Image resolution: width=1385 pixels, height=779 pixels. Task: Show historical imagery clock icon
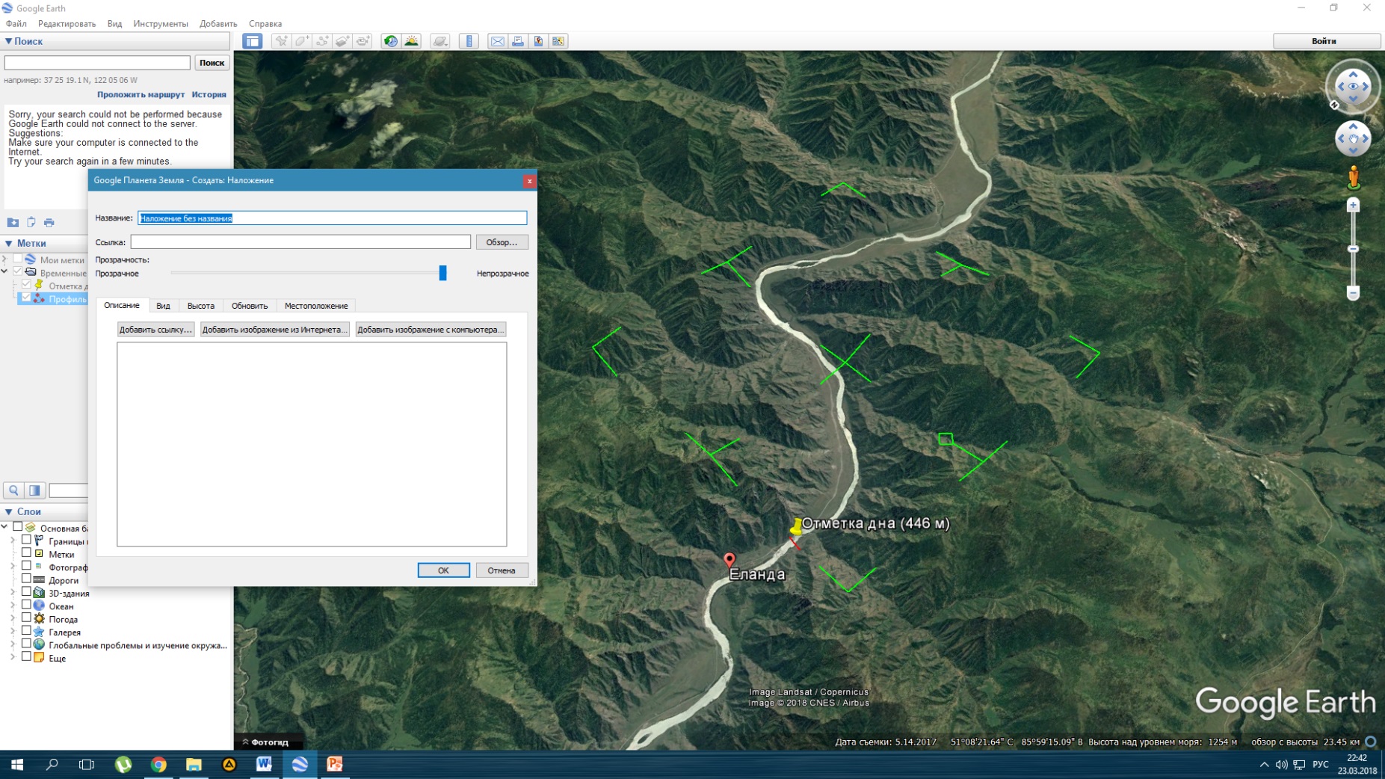pyautogui.click(x=390, y=41)
